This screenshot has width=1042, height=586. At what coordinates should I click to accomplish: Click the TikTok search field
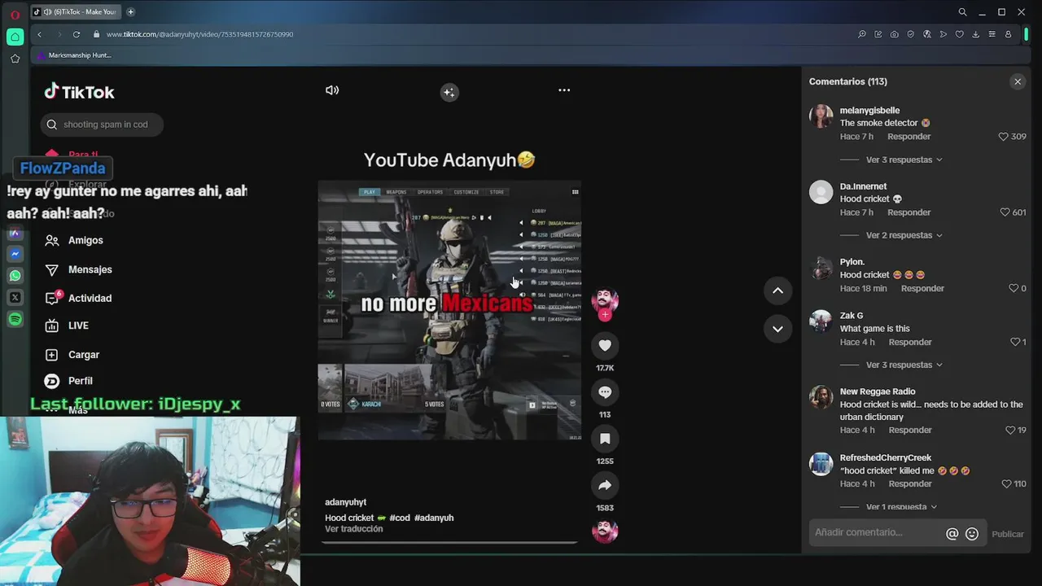click(102, 125)
